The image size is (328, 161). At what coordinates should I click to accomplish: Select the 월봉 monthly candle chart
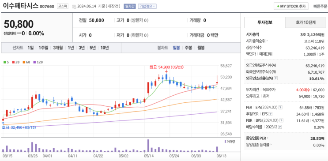click(x=201, y=48)
